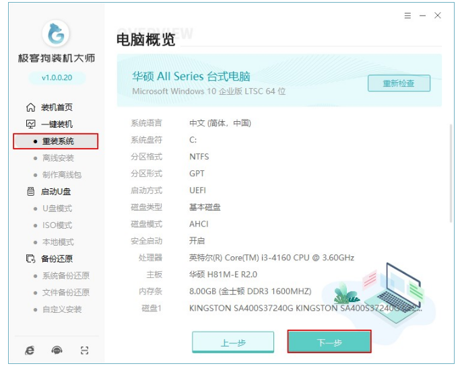Switch to U盘模式

57,209
